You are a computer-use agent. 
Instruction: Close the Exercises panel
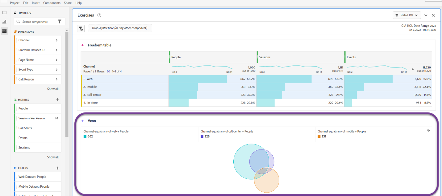coord(433,15)
